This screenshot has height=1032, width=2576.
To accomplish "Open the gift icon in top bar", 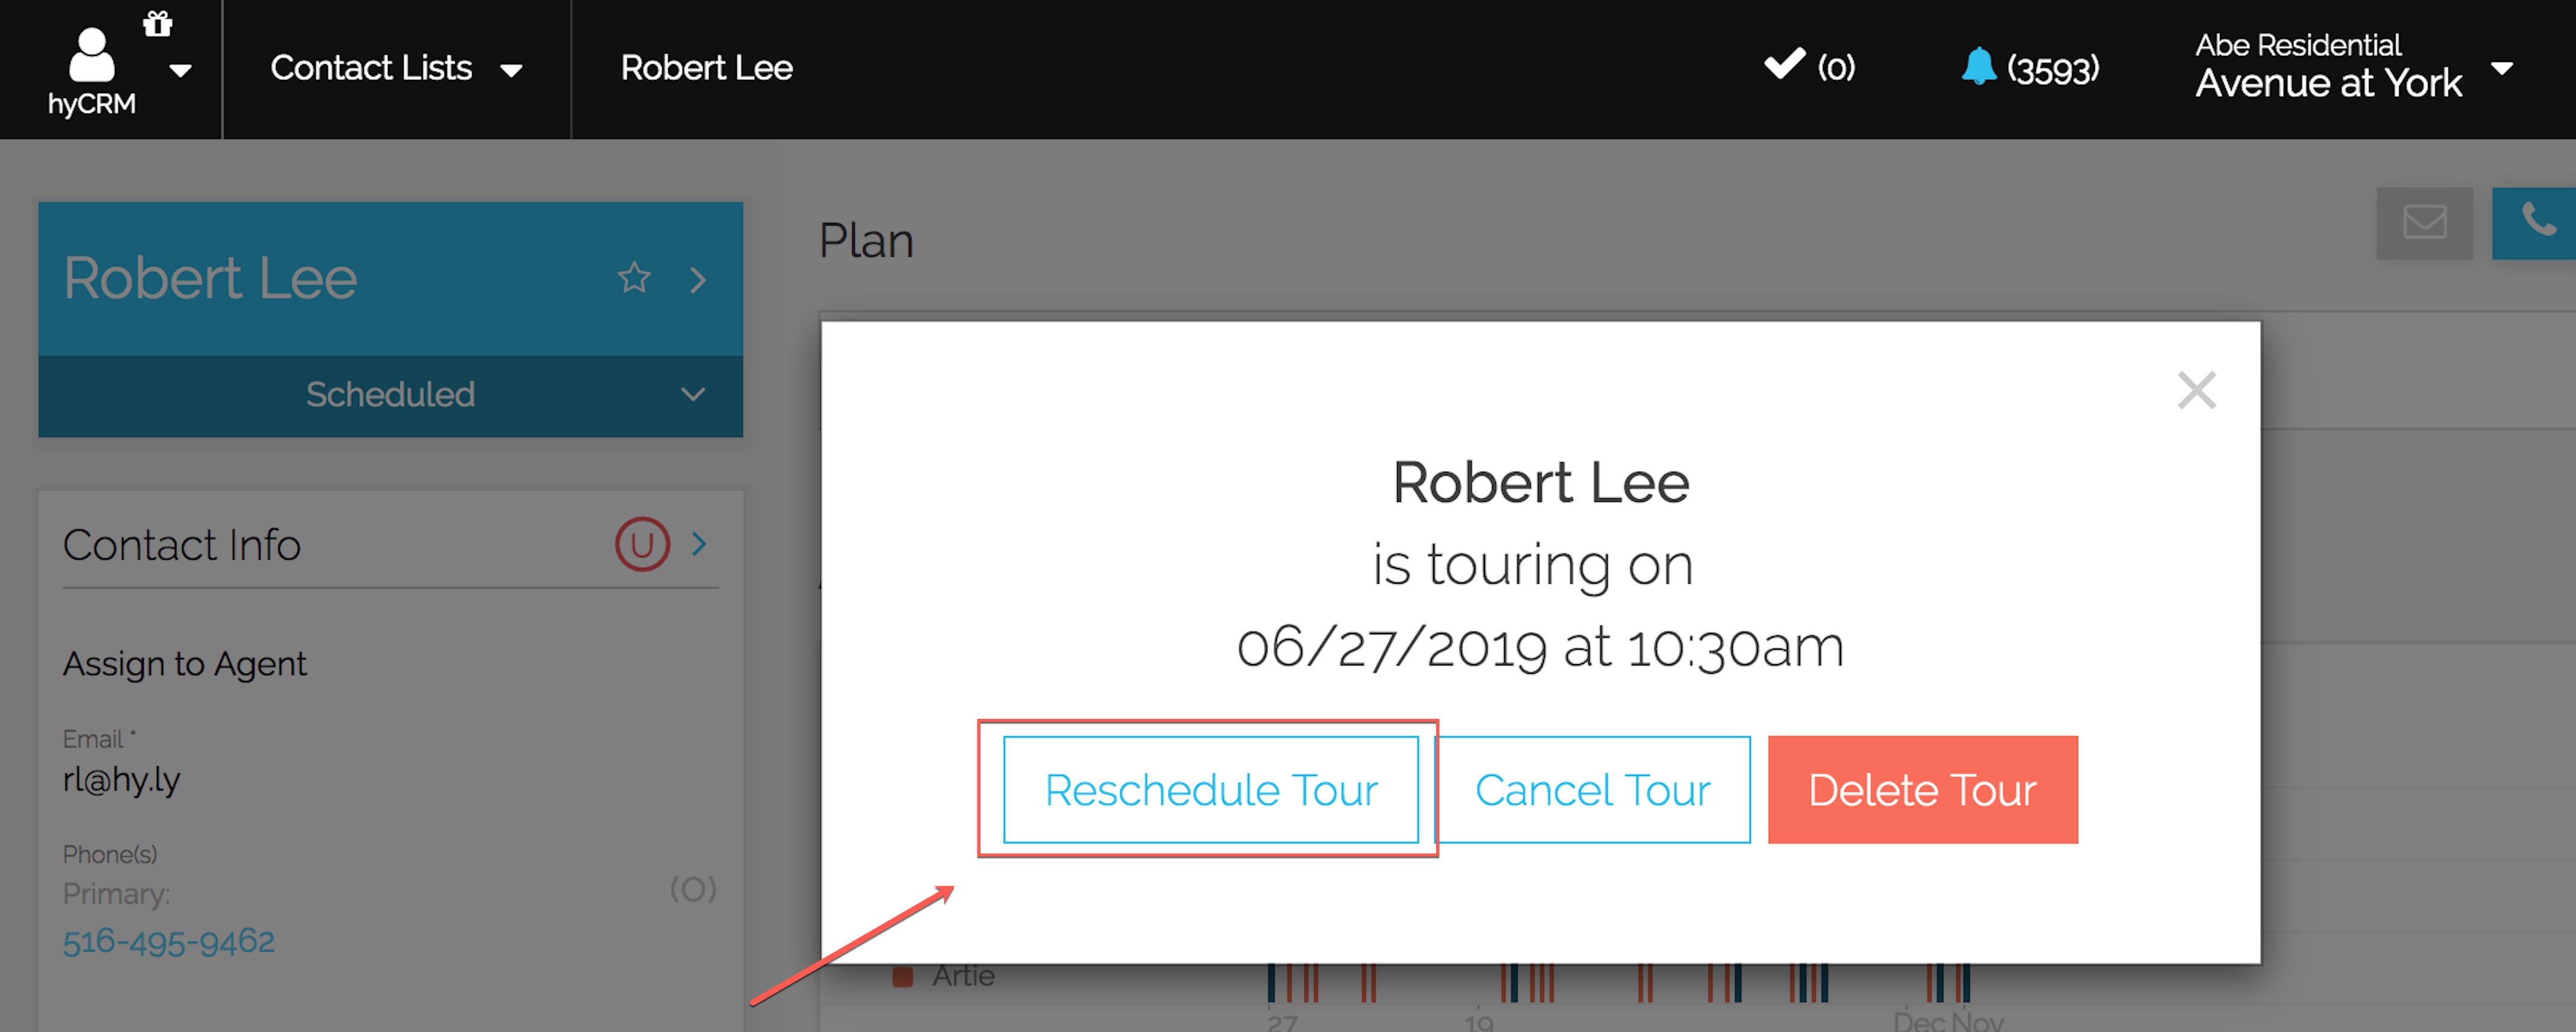I will pos(158,23).
